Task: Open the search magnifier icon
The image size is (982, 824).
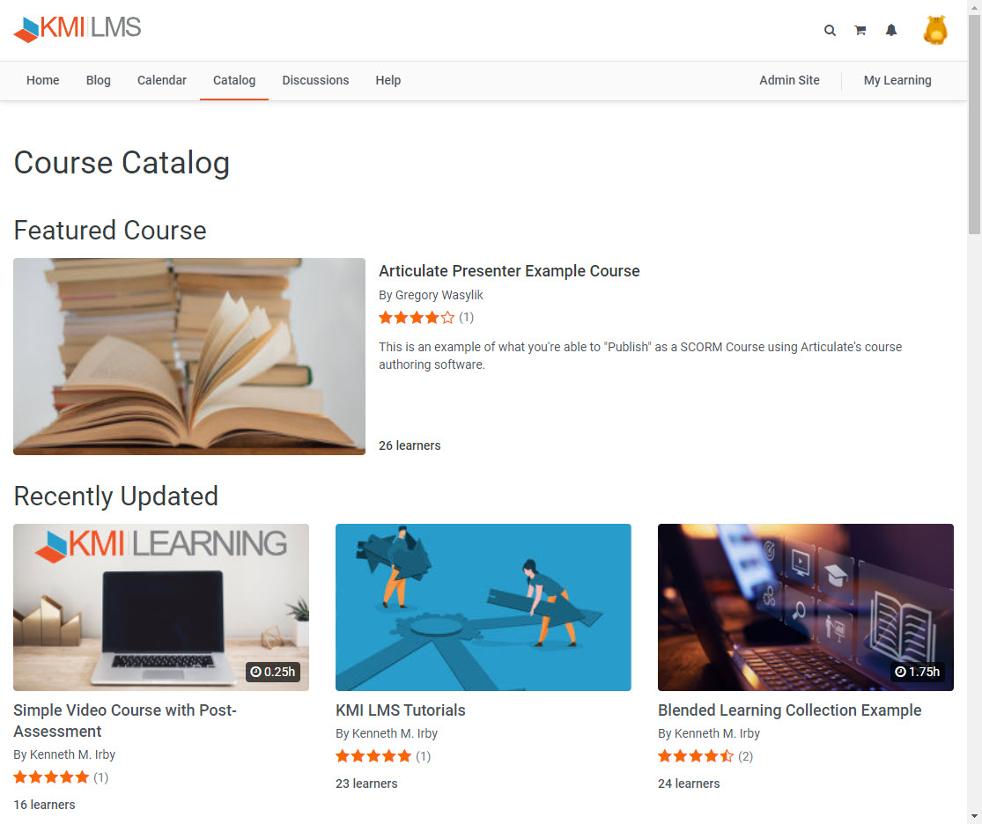Action: coord(830,30)
